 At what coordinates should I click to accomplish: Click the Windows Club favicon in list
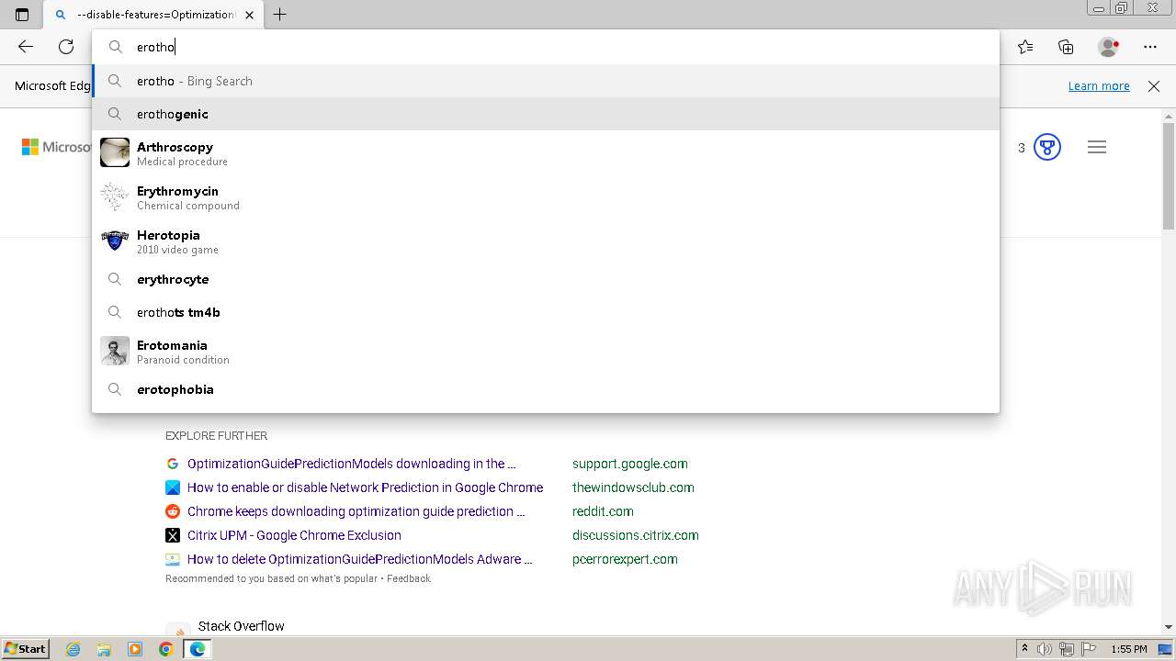tap(173, 487)
